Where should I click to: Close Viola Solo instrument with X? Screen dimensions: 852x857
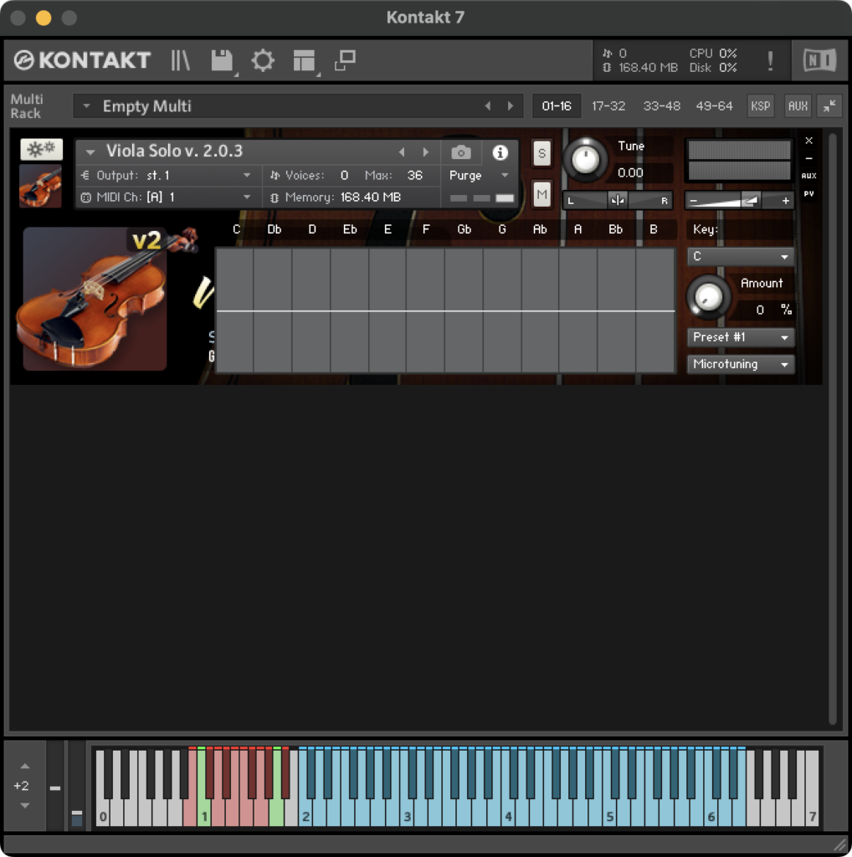(808, 141)
